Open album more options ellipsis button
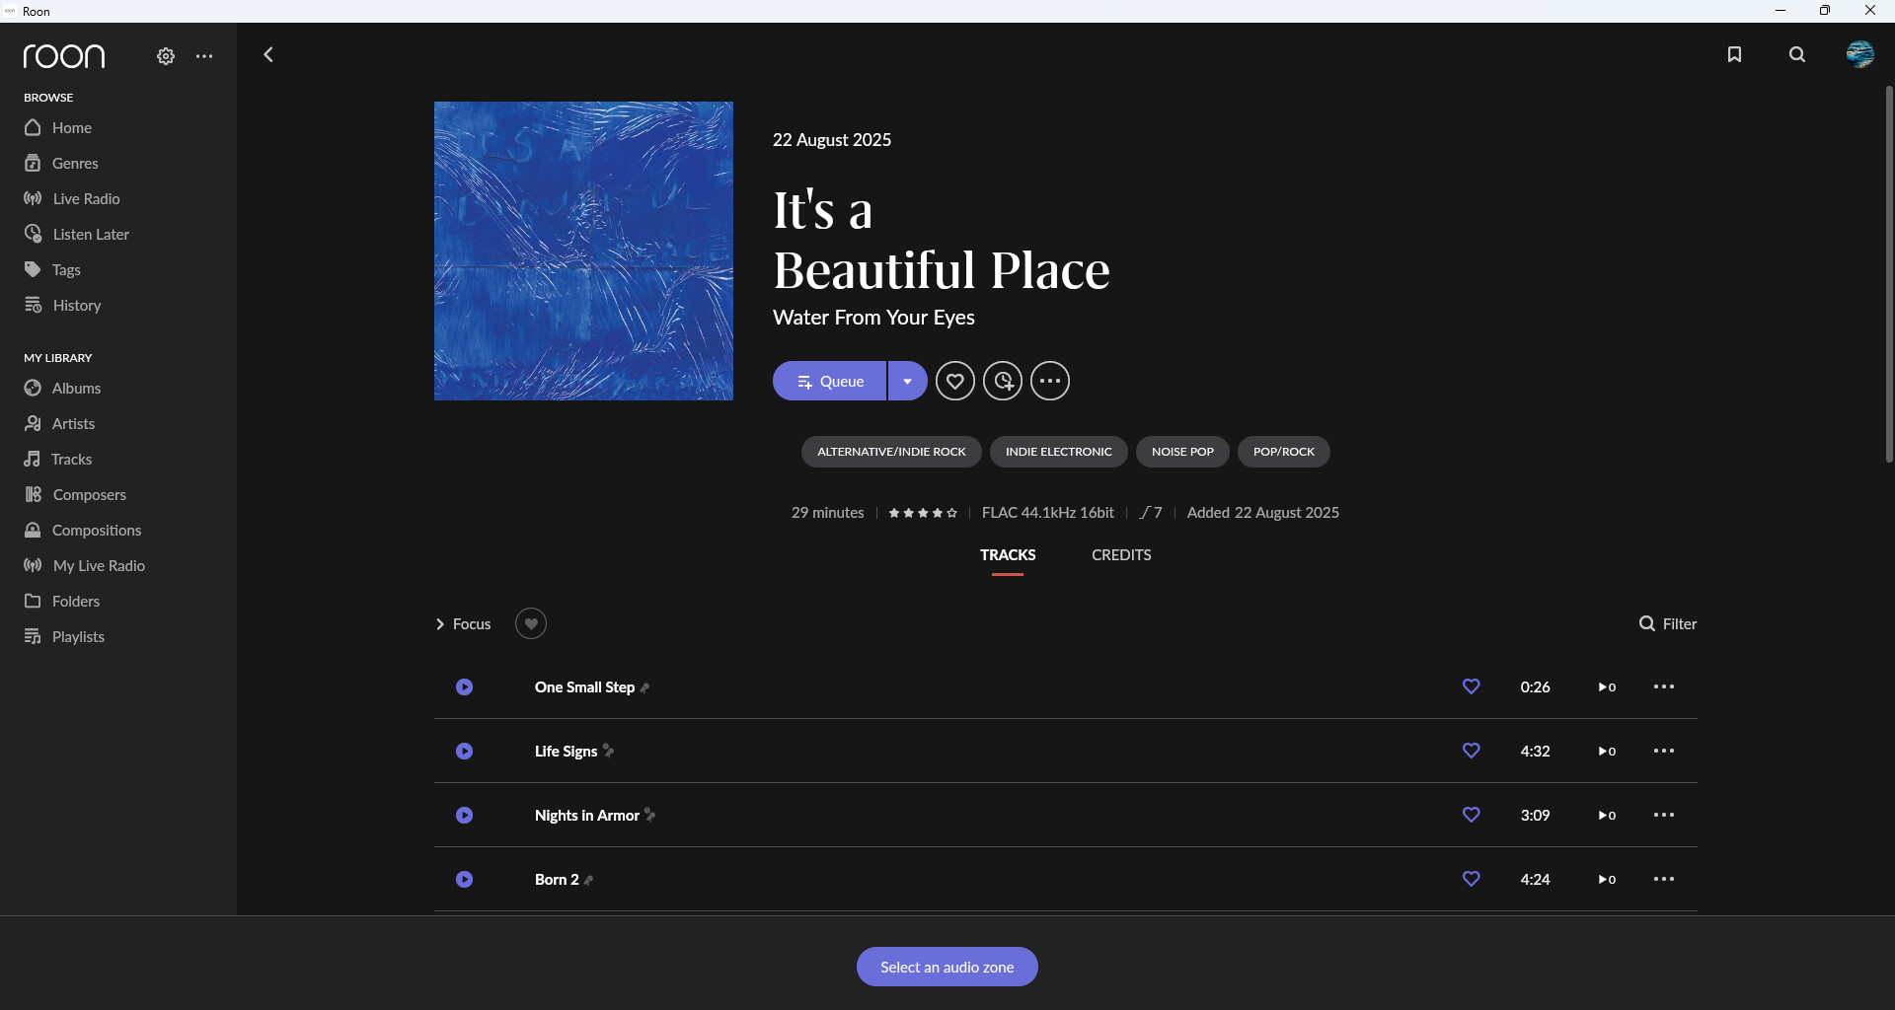Screen dimensions: 1895x1010 coord(1050,382)
